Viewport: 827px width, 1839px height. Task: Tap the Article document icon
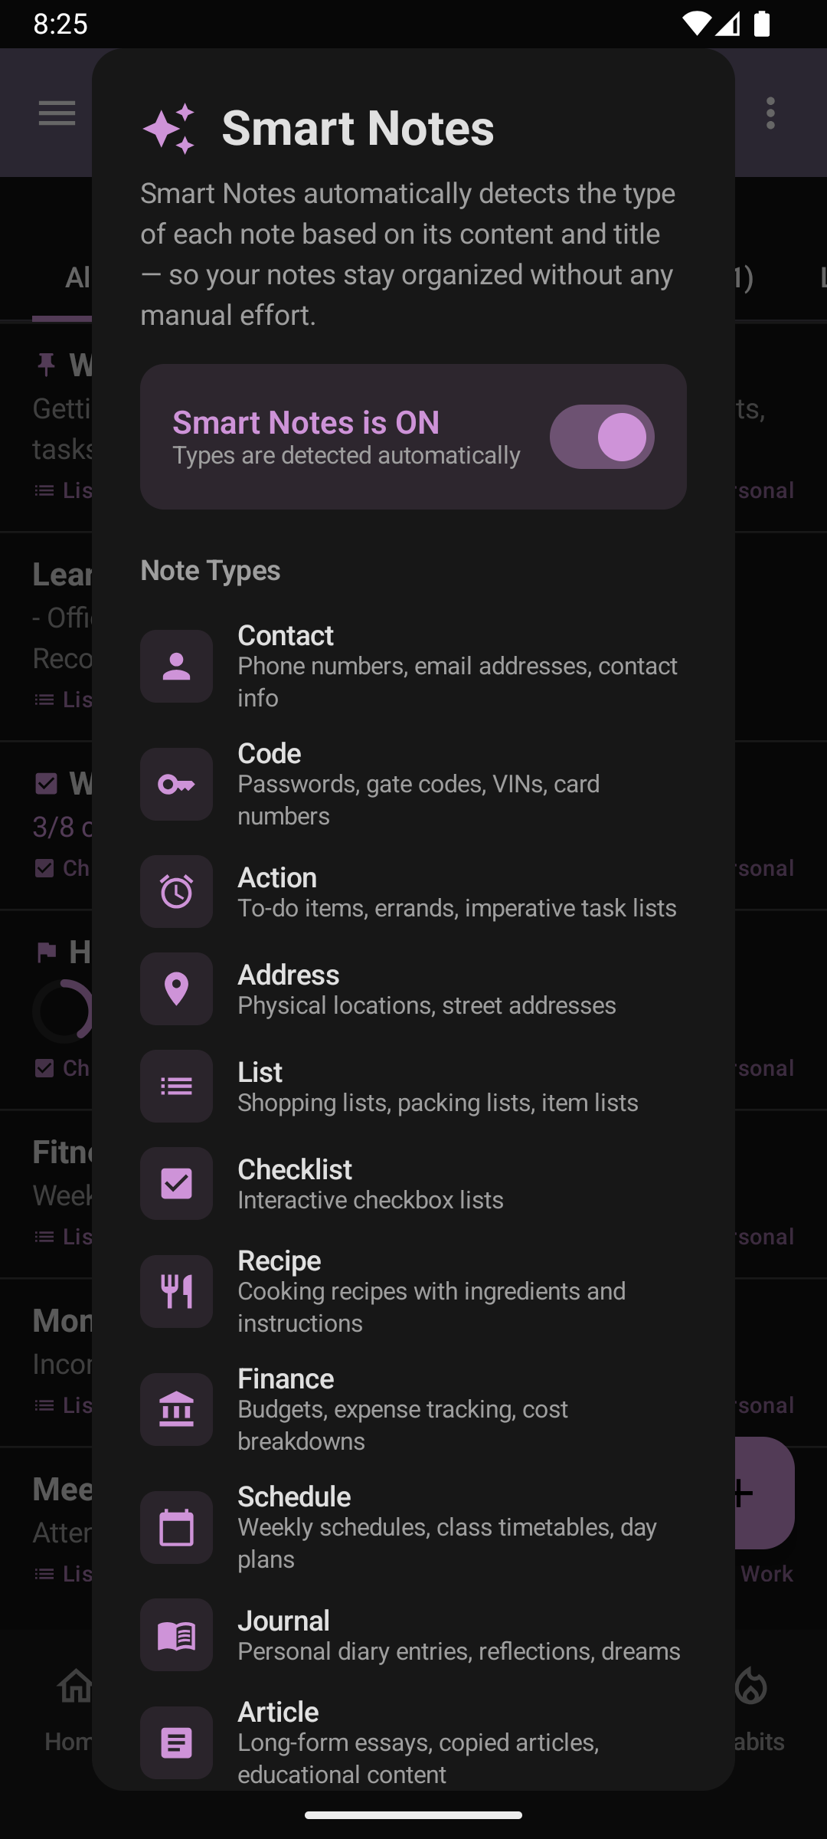point(176,1742)
